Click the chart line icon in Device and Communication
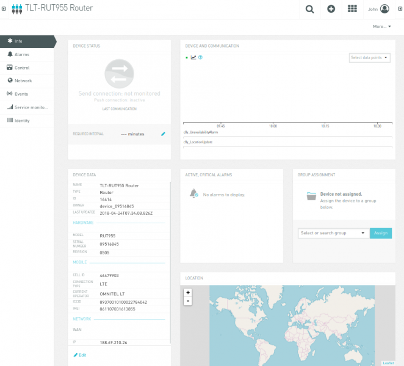The width and height of the screenshot is (404, 366). (x=193, y=57)
